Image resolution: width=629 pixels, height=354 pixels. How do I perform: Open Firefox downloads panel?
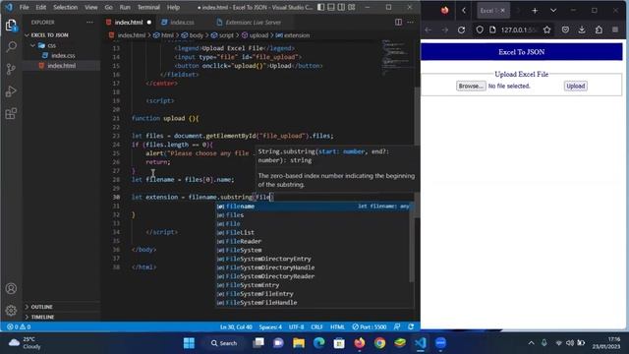pos(582,29)
